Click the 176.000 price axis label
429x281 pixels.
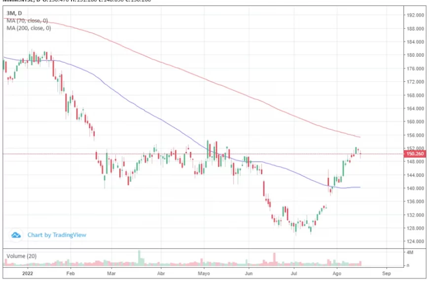tap(415, 69)
